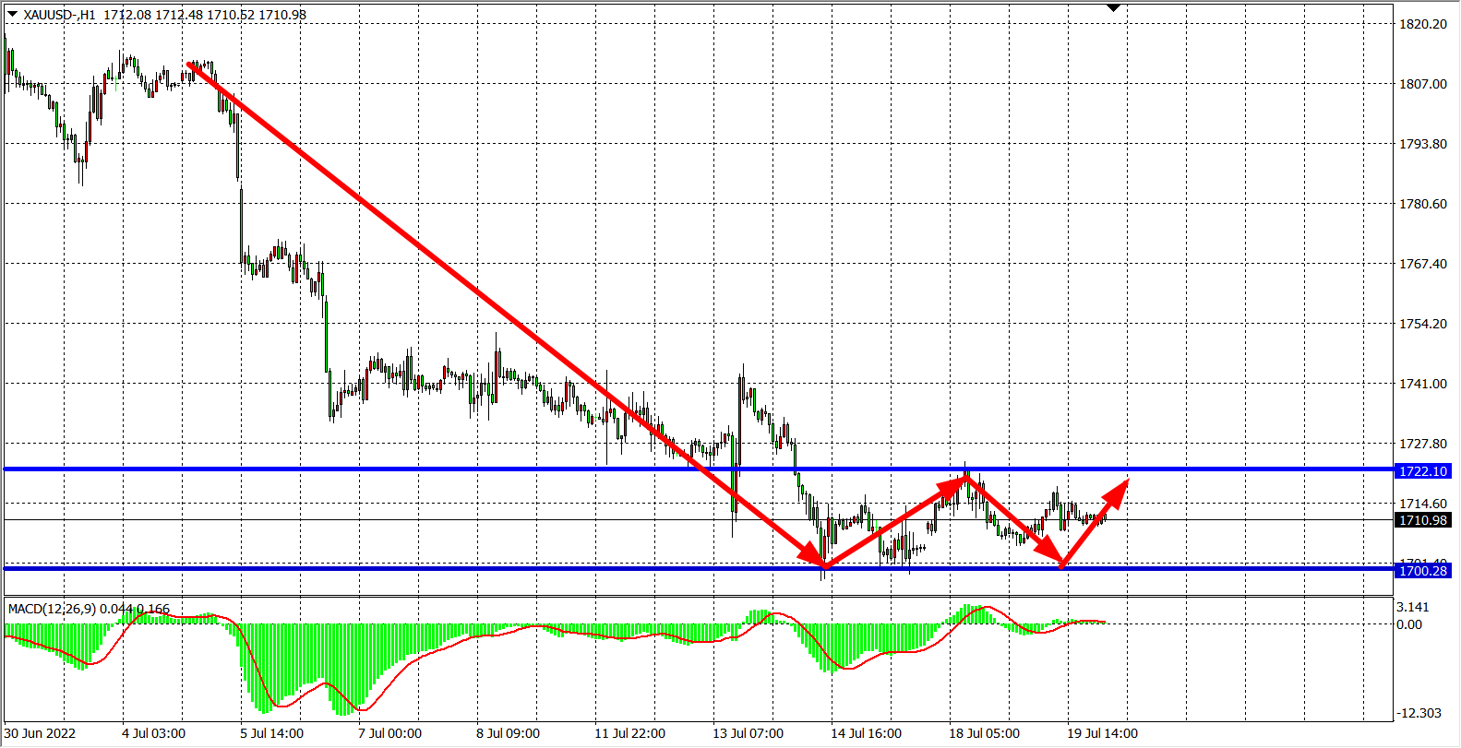Click the 30 Jun 2022 date label
This screenshot has width=1461, height=748.
pos(41,733)
